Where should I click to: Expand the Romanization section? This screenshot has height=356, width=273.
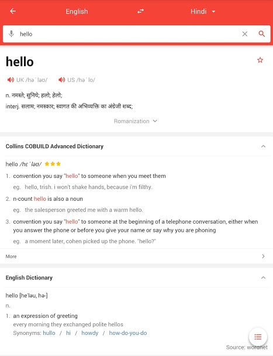tap(136, 121)
